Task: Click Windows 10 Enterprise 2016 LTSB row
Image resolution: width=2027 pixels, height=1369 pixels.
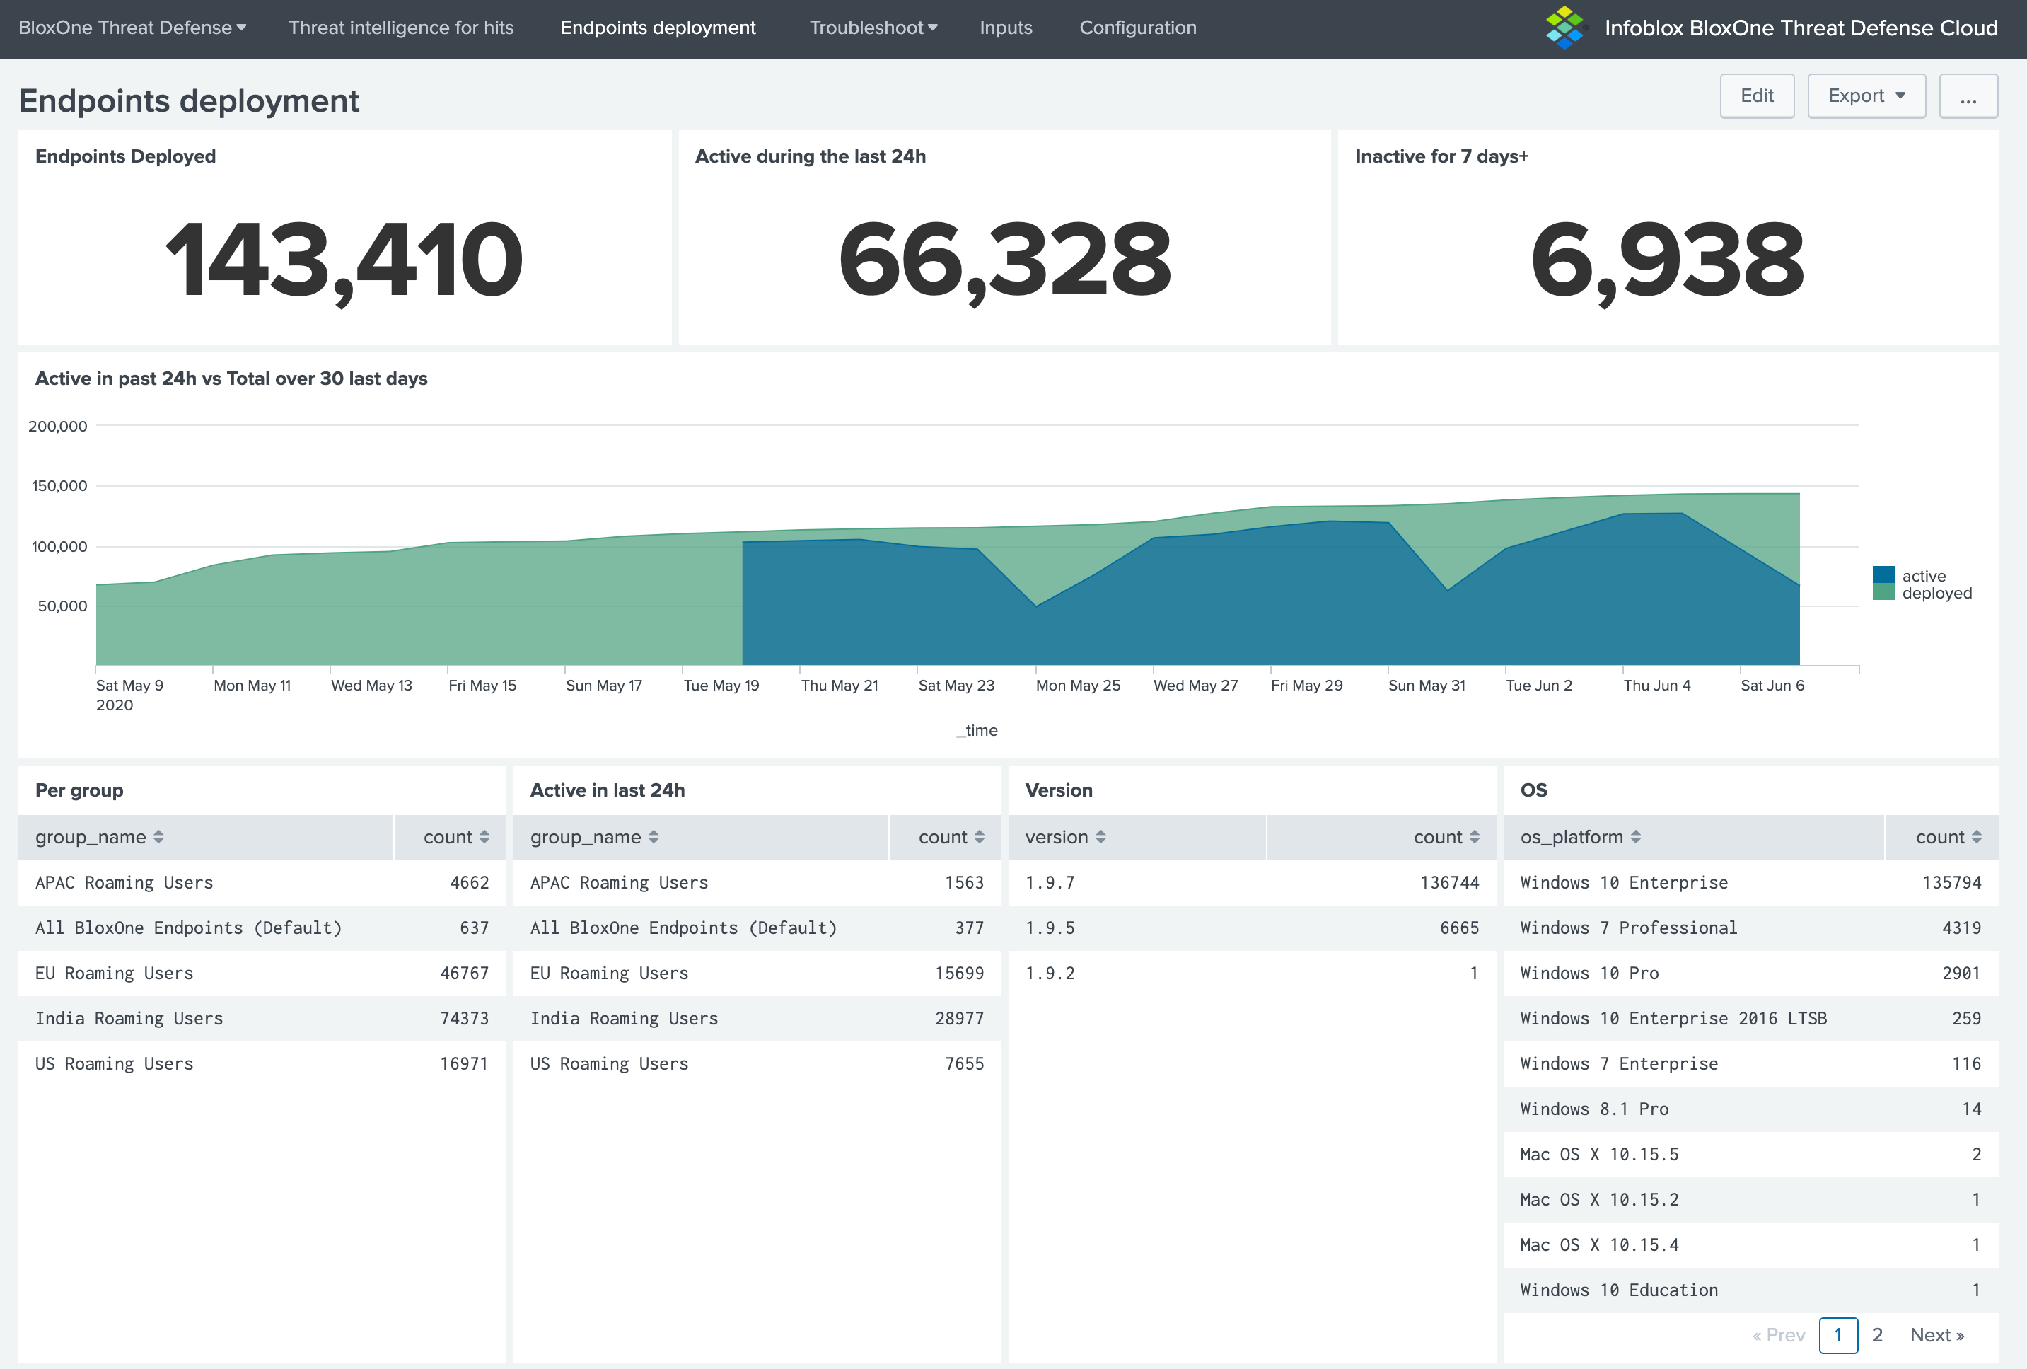Action: [1750, 1018]
